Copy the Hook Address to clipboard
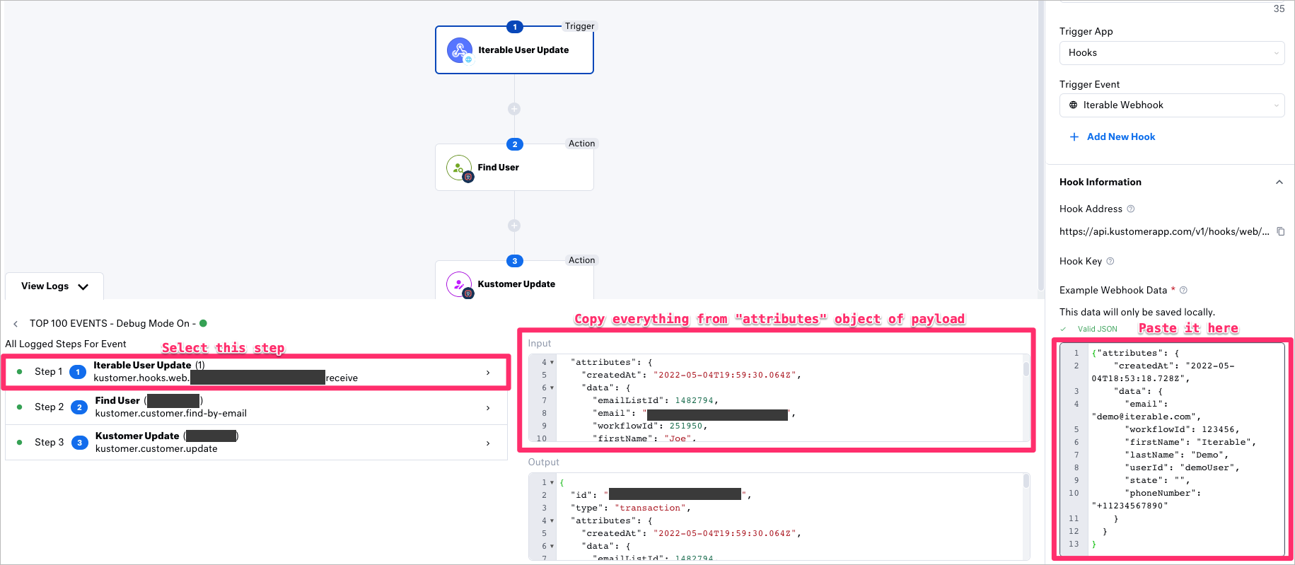 point(1280,231)
